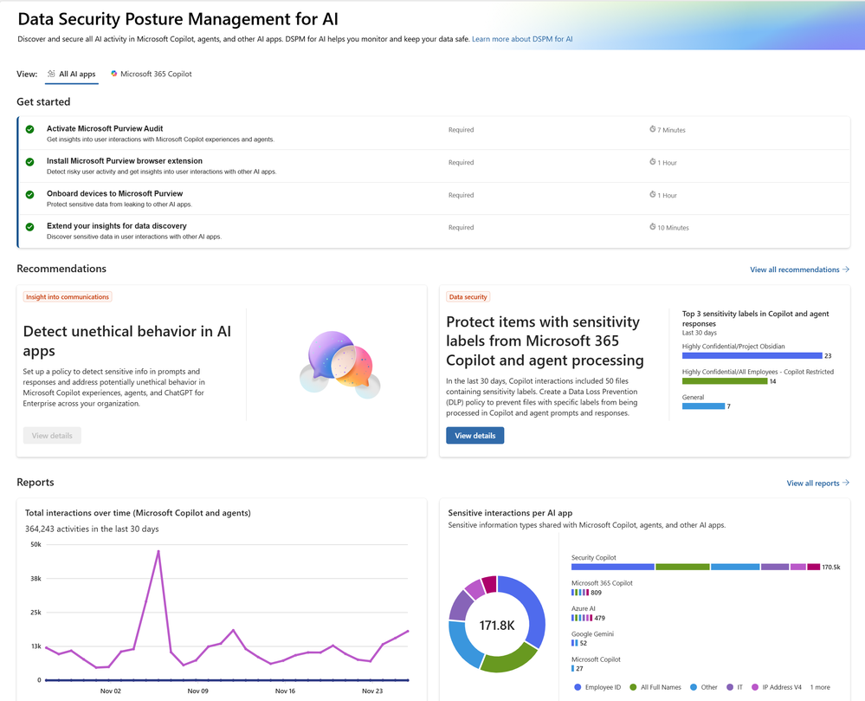Click the Microsoft 365 Copilot colorful logo icon

114,74
